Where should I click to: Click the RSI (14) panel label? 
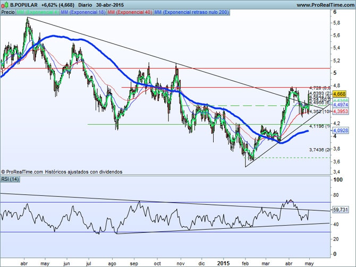click(x=10, y=179)
